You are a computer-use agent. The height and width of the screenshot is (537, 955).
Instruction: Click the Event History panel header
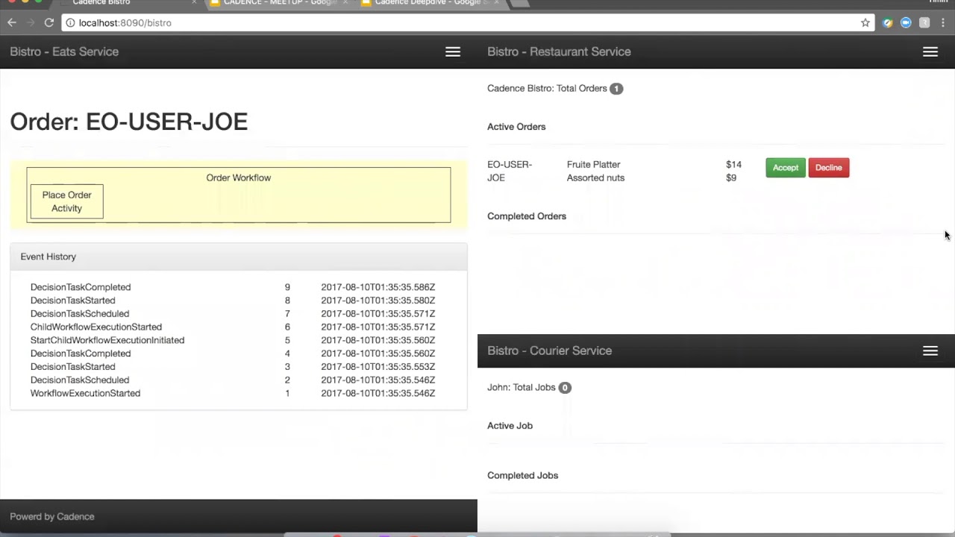click(239, 257)
